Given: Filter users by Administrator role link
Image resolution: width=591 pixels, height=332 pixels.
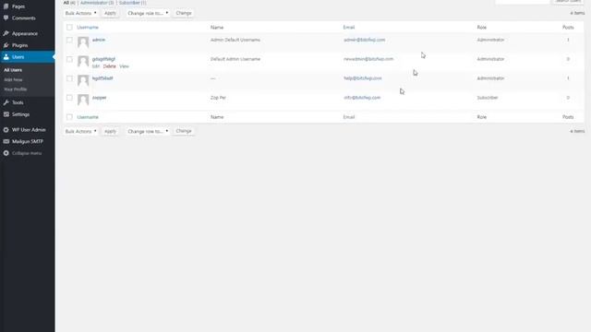Looking at the screenshot, I should pyautogui.click(x=94, y=3).
